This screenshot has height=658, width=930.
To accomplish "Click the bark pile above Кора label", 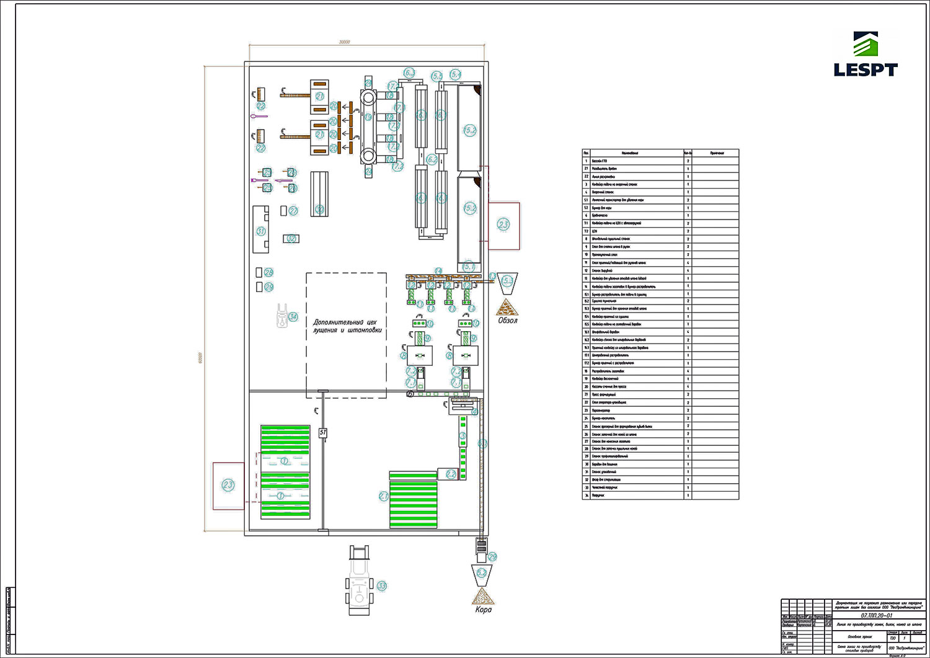I will [x=482, y=597].
